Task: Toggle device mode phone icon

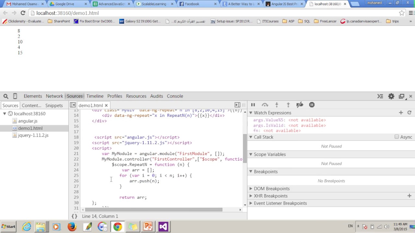Action: [15, 96]
